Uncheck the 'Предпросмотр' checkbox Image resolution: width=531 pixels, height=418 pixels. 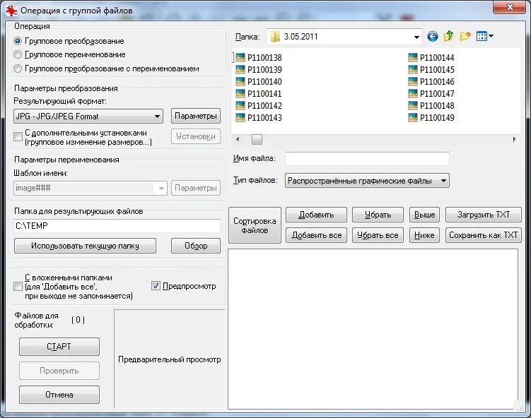tap(156, 286)
